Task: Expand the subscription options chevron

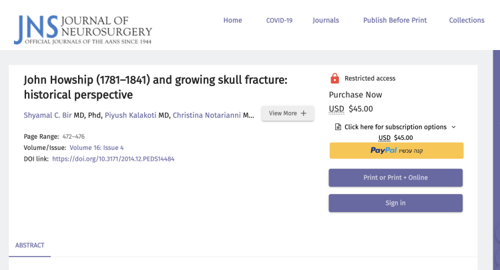Action: [454, 127]
